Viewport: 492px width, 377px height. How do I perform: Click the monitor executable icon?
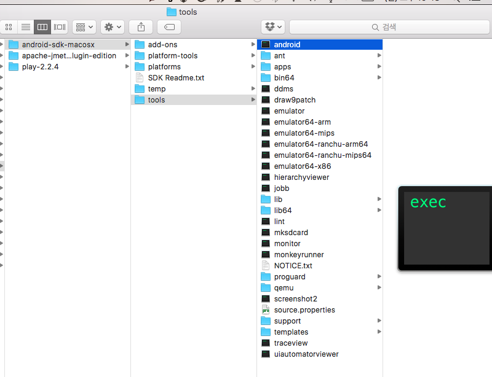tap(266, 244)
